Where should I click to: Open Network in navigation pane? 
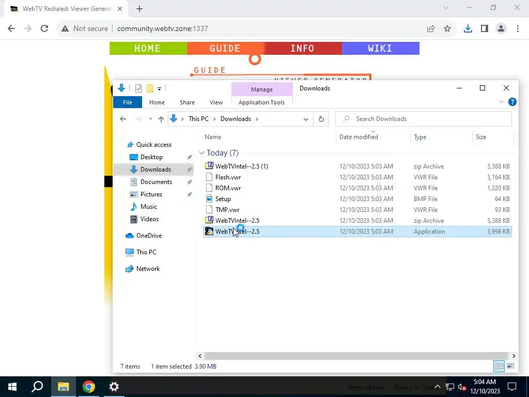148,269
